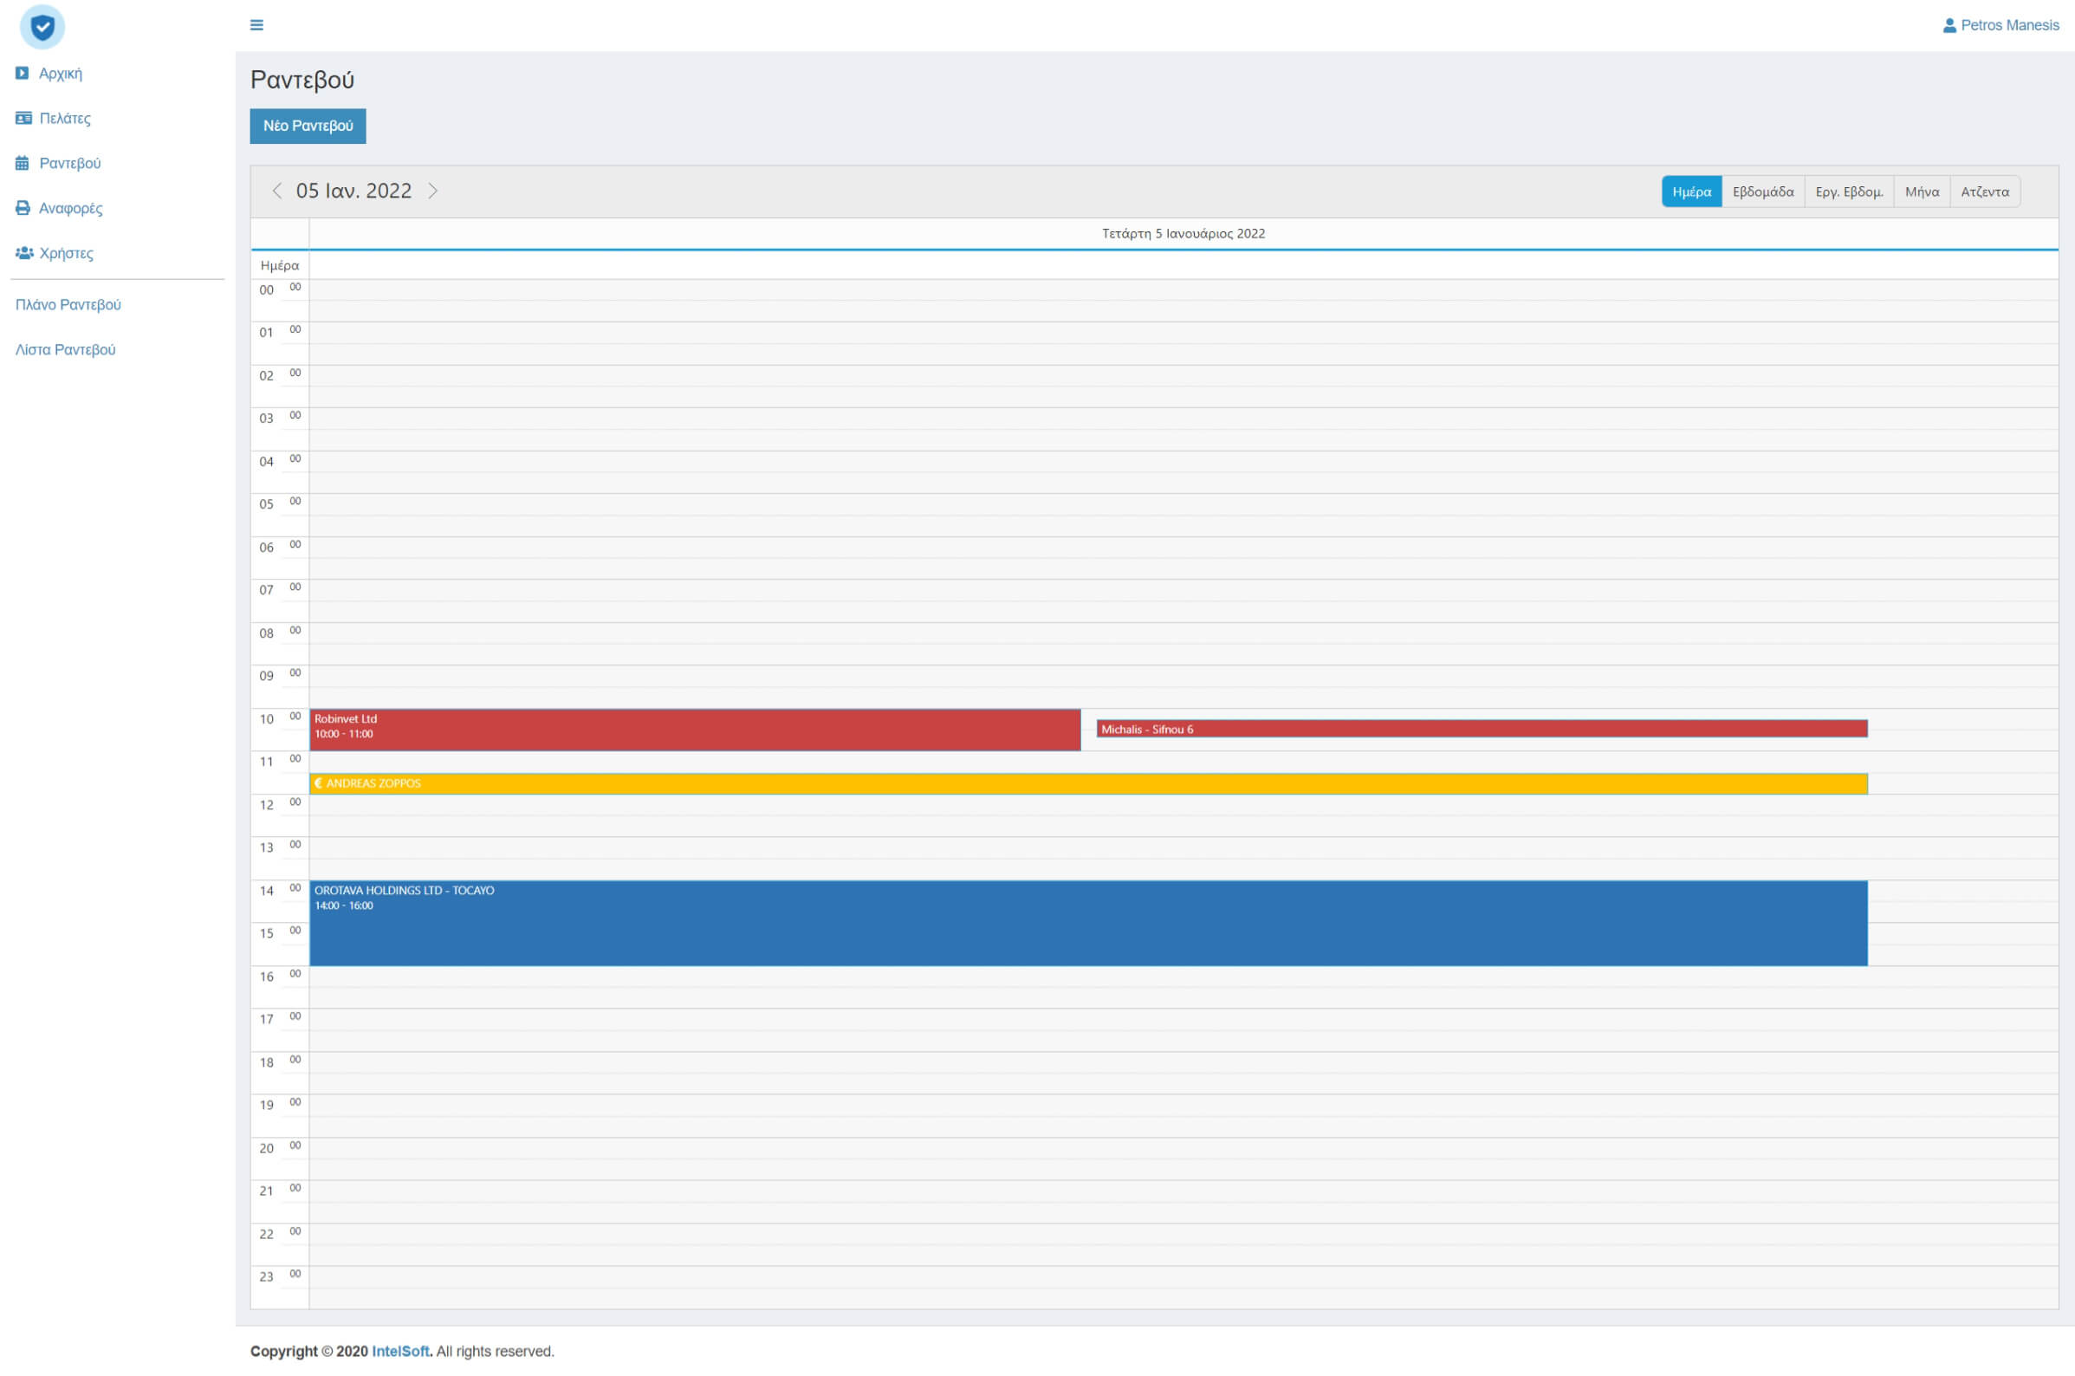2075x1376 pixels.
Task: Open Λίστα Ραντεβού in the sidebar
Action: pyautogui.click(x=65, y=349)
